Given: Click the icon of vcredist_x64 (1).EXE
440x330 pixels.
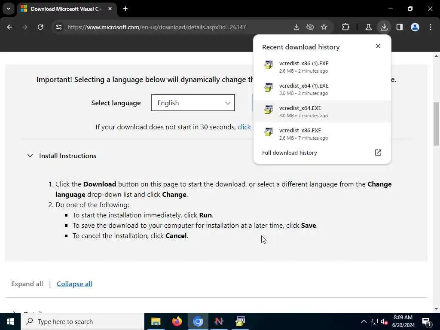Looking at the screenshot, I should [x=268, y=87].
